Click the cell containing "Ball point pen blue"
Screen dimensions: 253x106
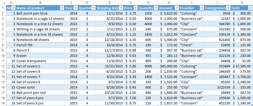point(32,13)
